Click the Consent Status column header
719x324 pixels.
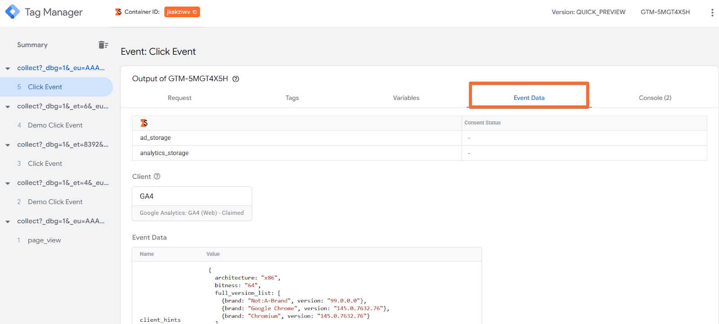[482, 123]
